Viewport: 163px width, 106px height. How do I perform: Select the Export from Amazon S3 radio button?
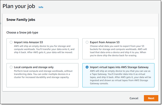(87, 42)
